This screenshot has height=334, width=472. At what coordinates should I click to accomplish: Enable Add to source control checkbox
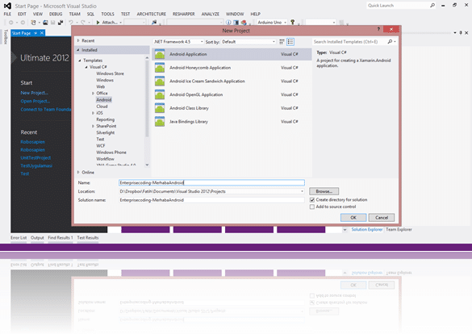312,207
